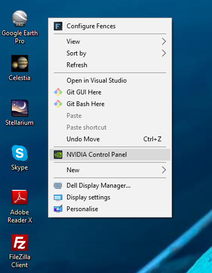Choose Git Bash Here
This screenshot has width=212, height=273.
tap(110, 104)
